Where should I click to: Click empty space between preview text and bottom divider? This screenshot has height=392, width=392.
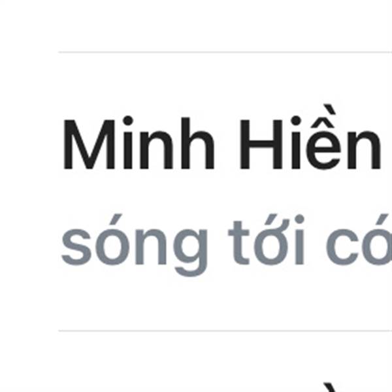pyautogui.click(x=225, y=303)
